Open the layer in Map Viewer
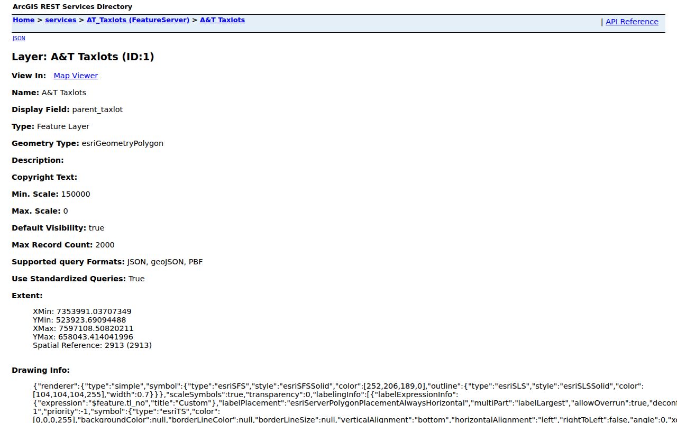This screenshot has width=677, height=423. coord(76,76)
